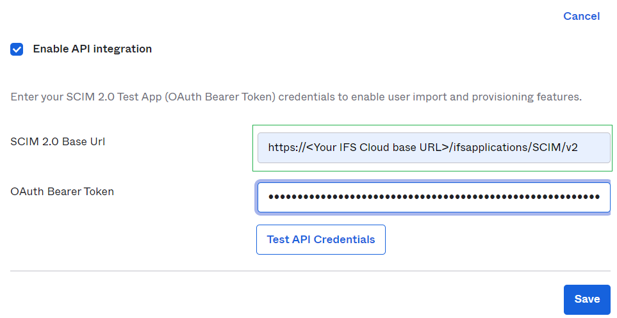Click the "Enable API integration" label text
Viewport: 617px width, 318px height.
[92, 49]
